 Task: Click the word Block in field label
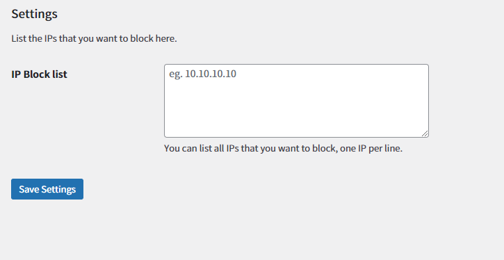(x=37, y=74)
